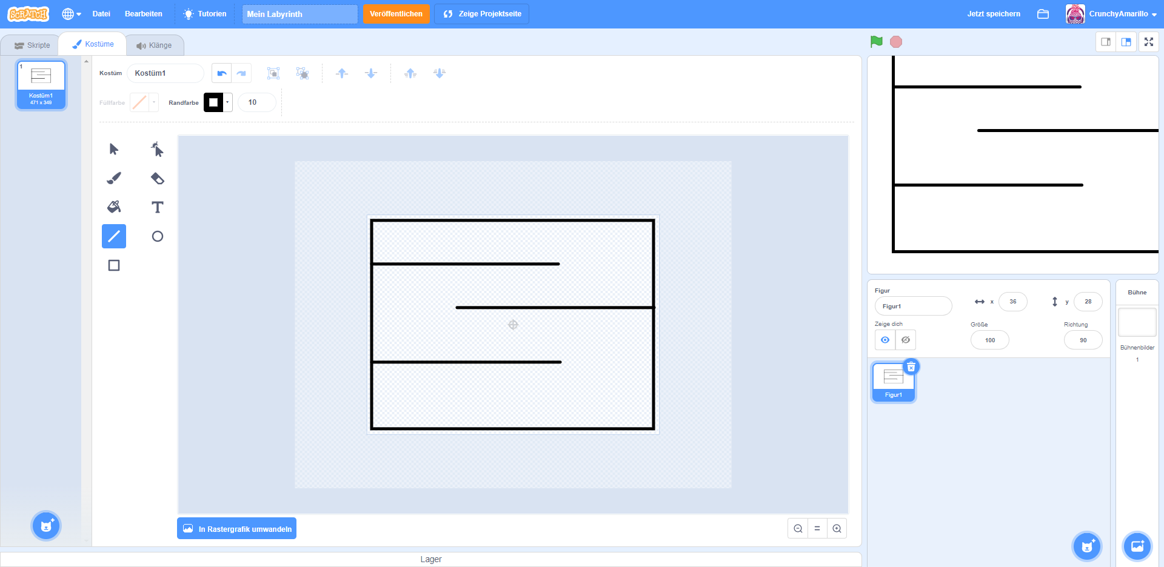
Task: Click the red stop button
Action: click(x=896, y=42)
